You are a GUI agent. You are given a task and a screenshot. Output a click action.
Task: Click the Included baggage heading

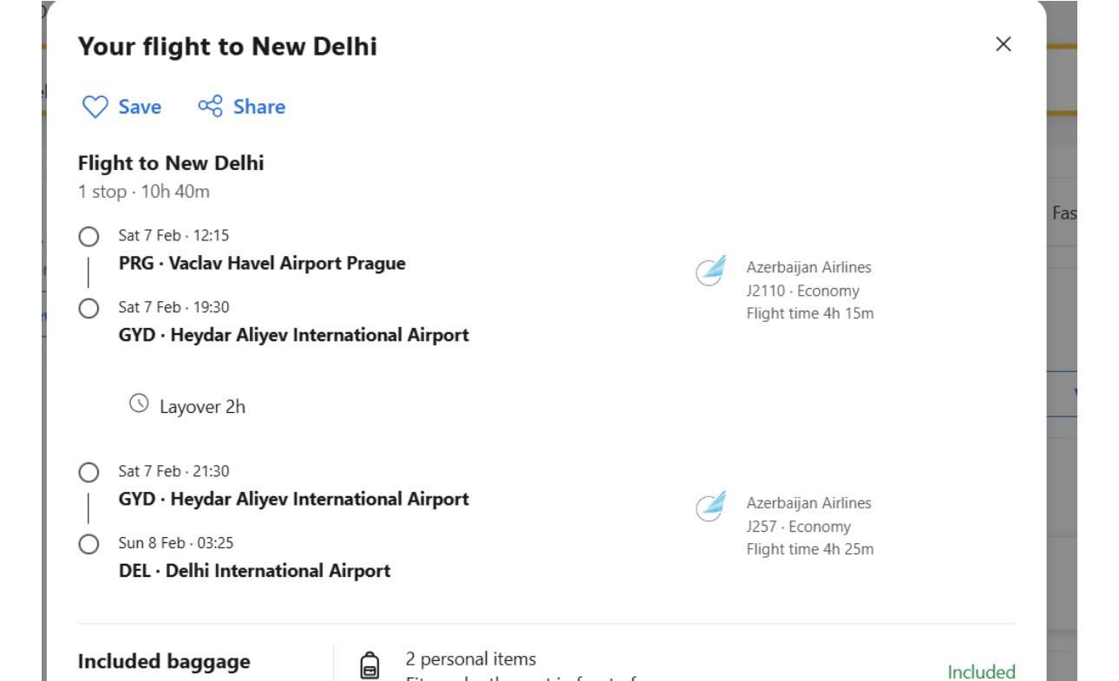pos(164,662)
